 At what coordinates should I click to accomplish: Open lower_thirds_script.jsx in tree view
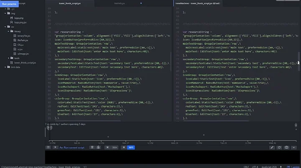tap(25, 63)
